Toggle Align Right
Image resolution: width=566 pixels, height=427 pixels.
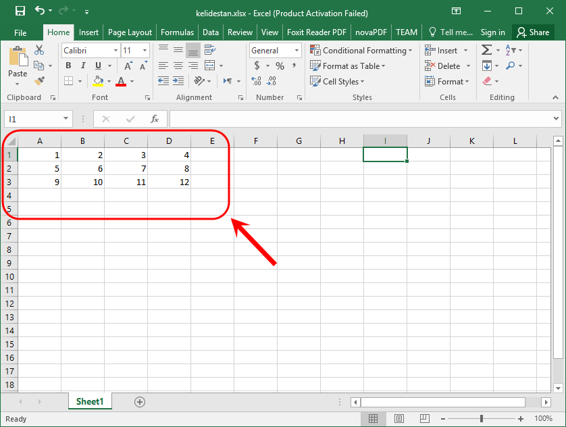click(x=193, y=66)
